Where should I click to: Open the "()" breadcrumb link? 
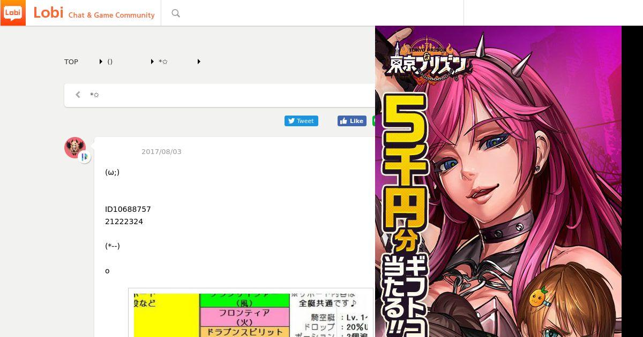[110, 62]
